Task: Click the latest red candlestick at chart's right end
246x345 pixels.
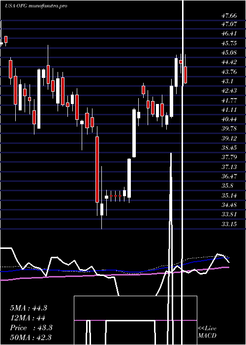Action: (185, 75)
